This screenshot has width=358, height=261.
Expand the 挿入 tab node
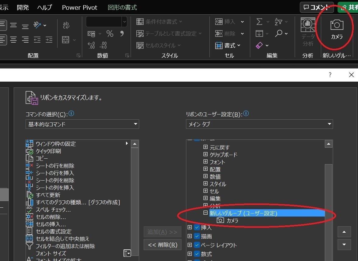[x=189, y=227]
